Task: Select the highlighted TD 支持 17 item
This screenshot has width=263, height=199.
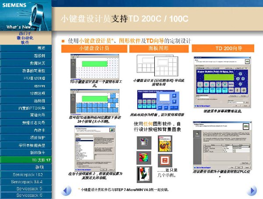Action: click(26, 160)
